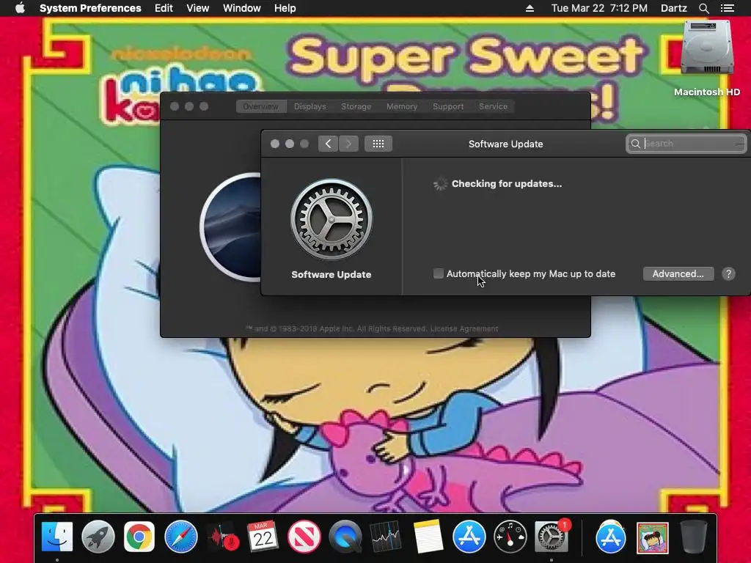The image size is (751, 563).
Task: Open the Trash from the Dock
Action: pos(693,537)
